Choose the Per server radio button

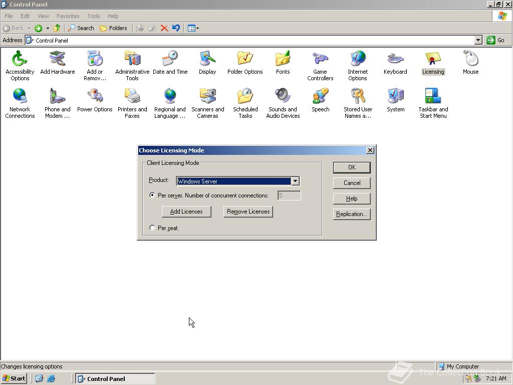point(152,195)
